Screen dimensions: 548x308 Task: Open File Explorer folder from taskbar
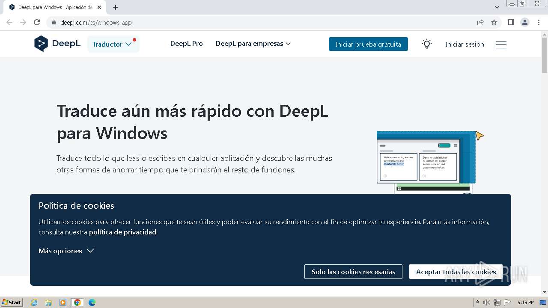click(x=48, y=302)
